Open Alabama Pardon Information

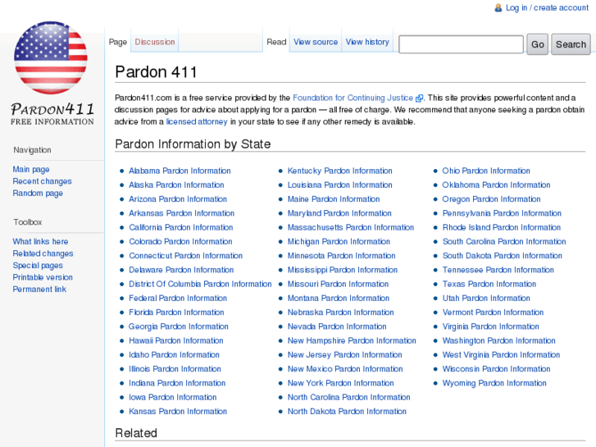click(180, 171)
